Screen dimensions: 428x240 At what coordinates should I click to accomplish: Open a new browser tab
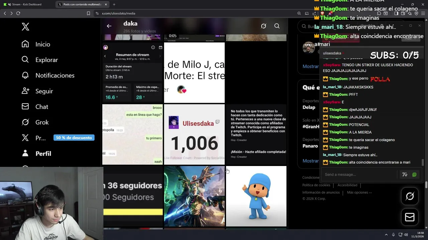tap(114, 4)
